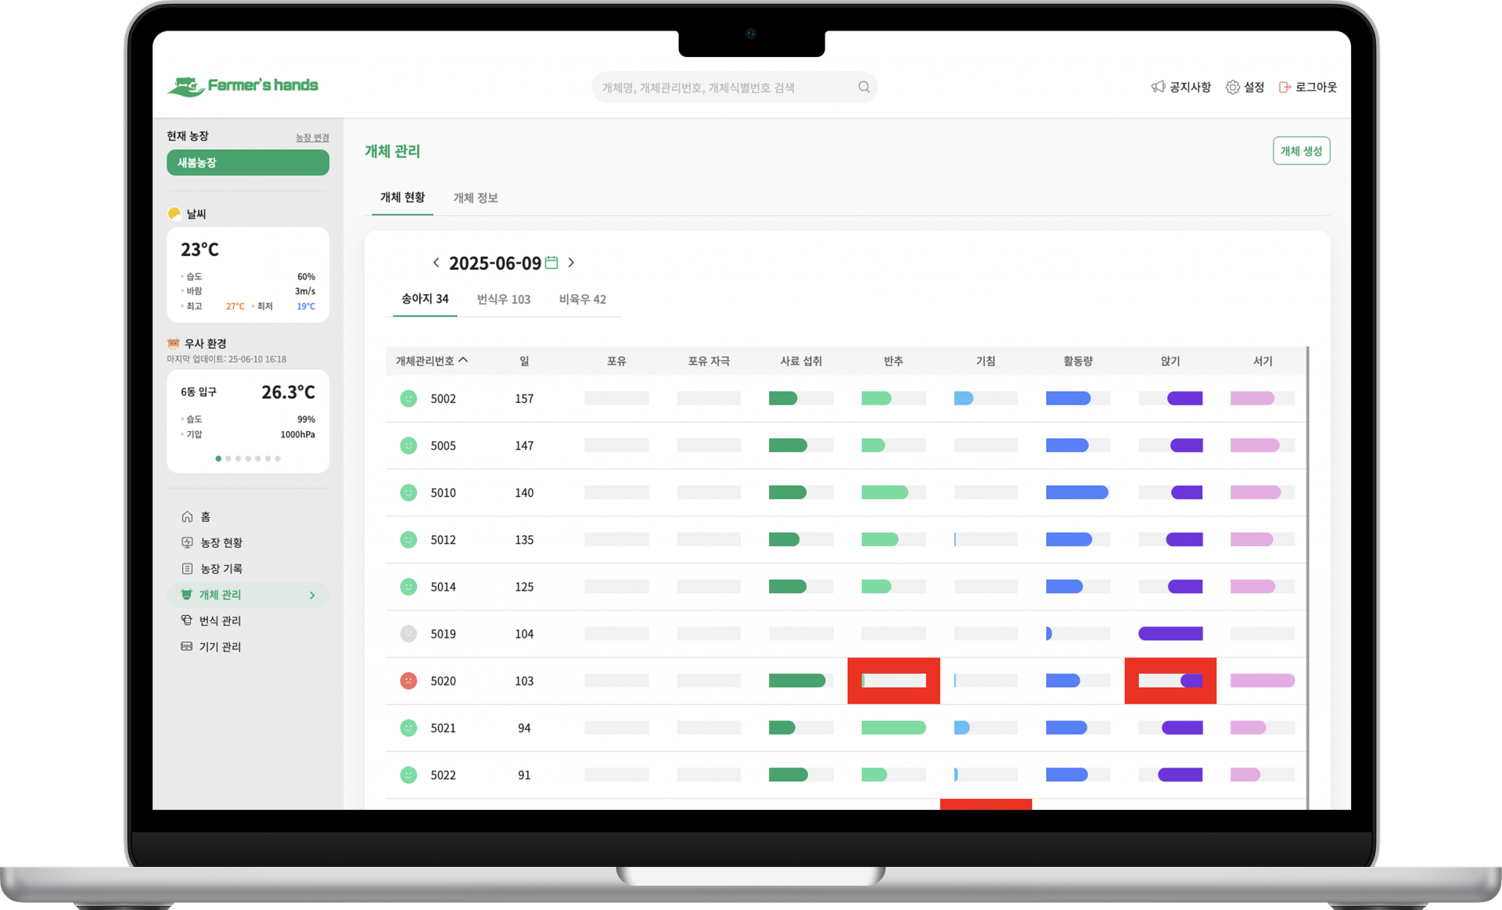The image size is (1502, 910).
Task: Click 5019 sitting bar
Action: pyautogui.click(x=1170, y=634)
